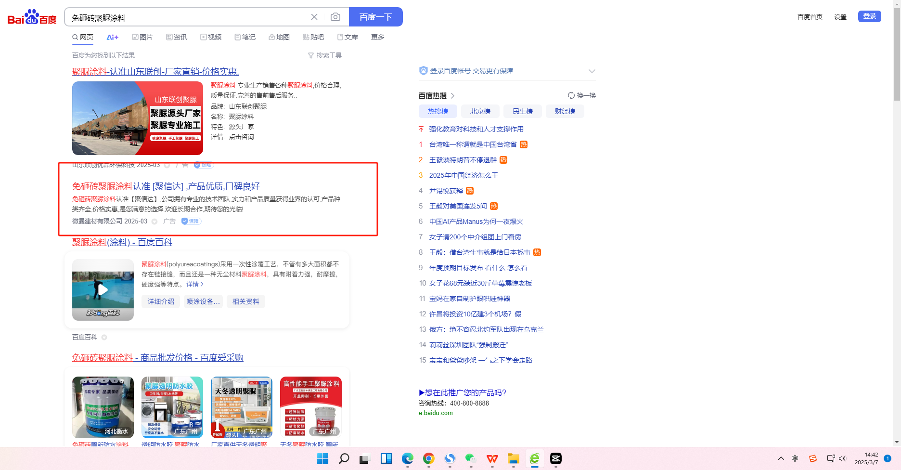Click the Baidu logo
Viewport: 901px width, 470px height.
[x=32, y=17]
